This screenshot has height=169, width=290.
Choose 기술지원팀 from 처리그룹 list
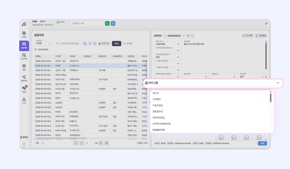point(210,105)
